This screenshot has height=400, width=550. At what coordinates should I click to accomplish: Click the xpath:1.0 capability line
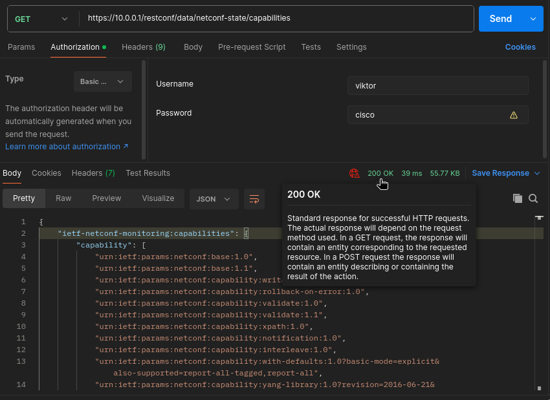pyautogui.click(x=204, y=326)
